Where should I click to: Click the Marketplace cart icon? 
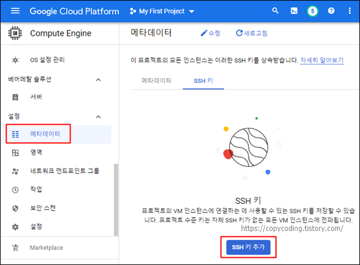pos(15,248)
